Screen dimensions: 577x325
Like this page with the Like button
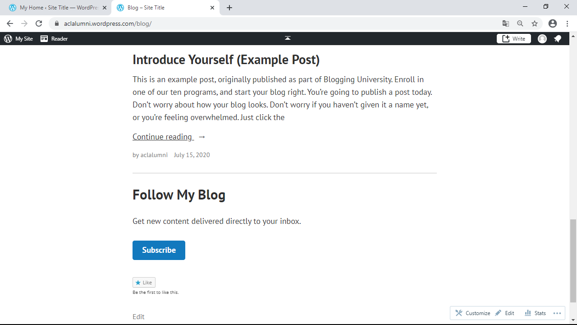pos(144,283)
